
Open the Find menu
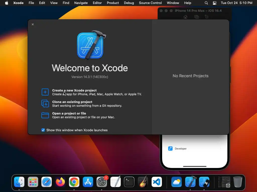click(x=66, y=3)
